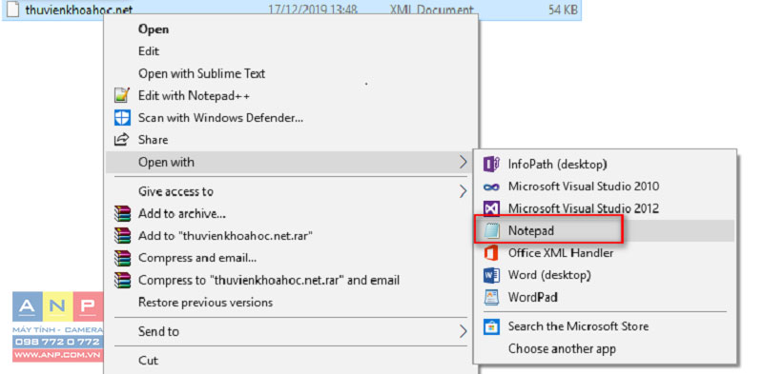The width and height of the screenshot is (763, 374).
Task: Expand the Give access to submenu arrow
Action: pos(463,192)
